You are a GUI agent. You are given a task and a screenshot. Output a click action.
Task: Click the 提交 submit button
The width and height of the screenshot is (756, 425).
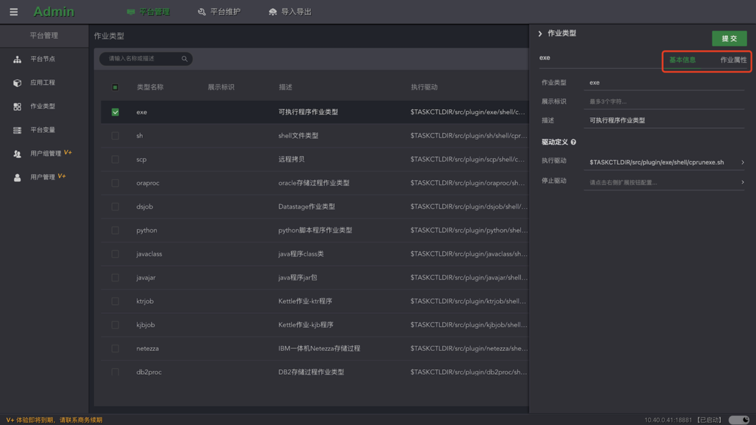(x=729, y=38)
